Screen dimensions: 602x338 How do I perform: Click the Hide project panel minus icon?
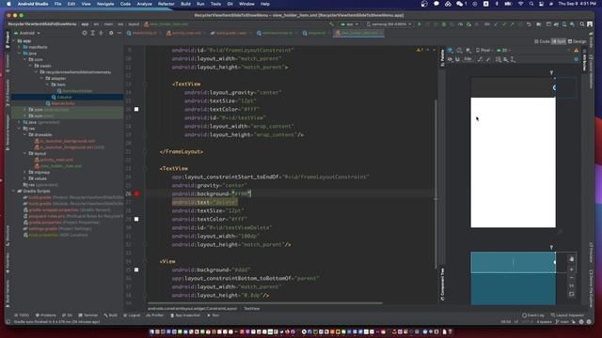click(119, 33)
